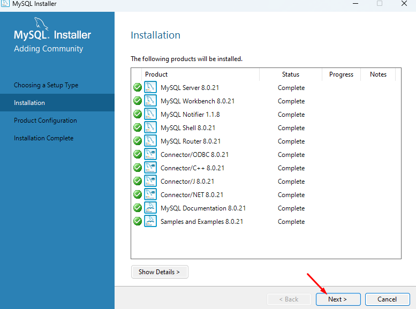Screen dimensions: 416x309
Task: Click the MySQL Server 8.0.21 product icon
Action: 150,87
